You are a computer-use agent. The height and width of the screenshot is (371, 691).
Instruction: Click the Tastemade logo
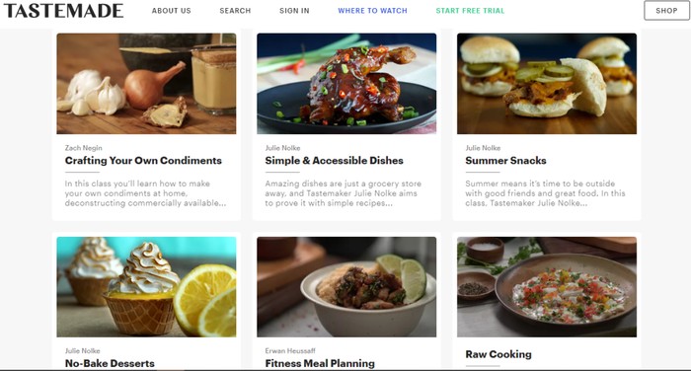pos(63,11)
